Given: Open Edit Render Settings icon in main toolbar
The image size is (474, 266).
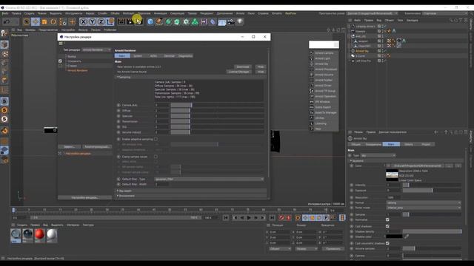Looking at the screenshot, I should [138, 21].
